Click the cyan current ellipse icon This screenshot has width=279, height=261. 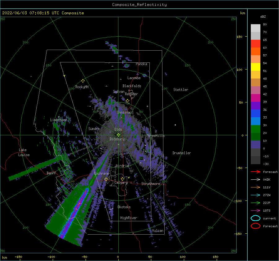pyautogui.click(x=255, y=218)
